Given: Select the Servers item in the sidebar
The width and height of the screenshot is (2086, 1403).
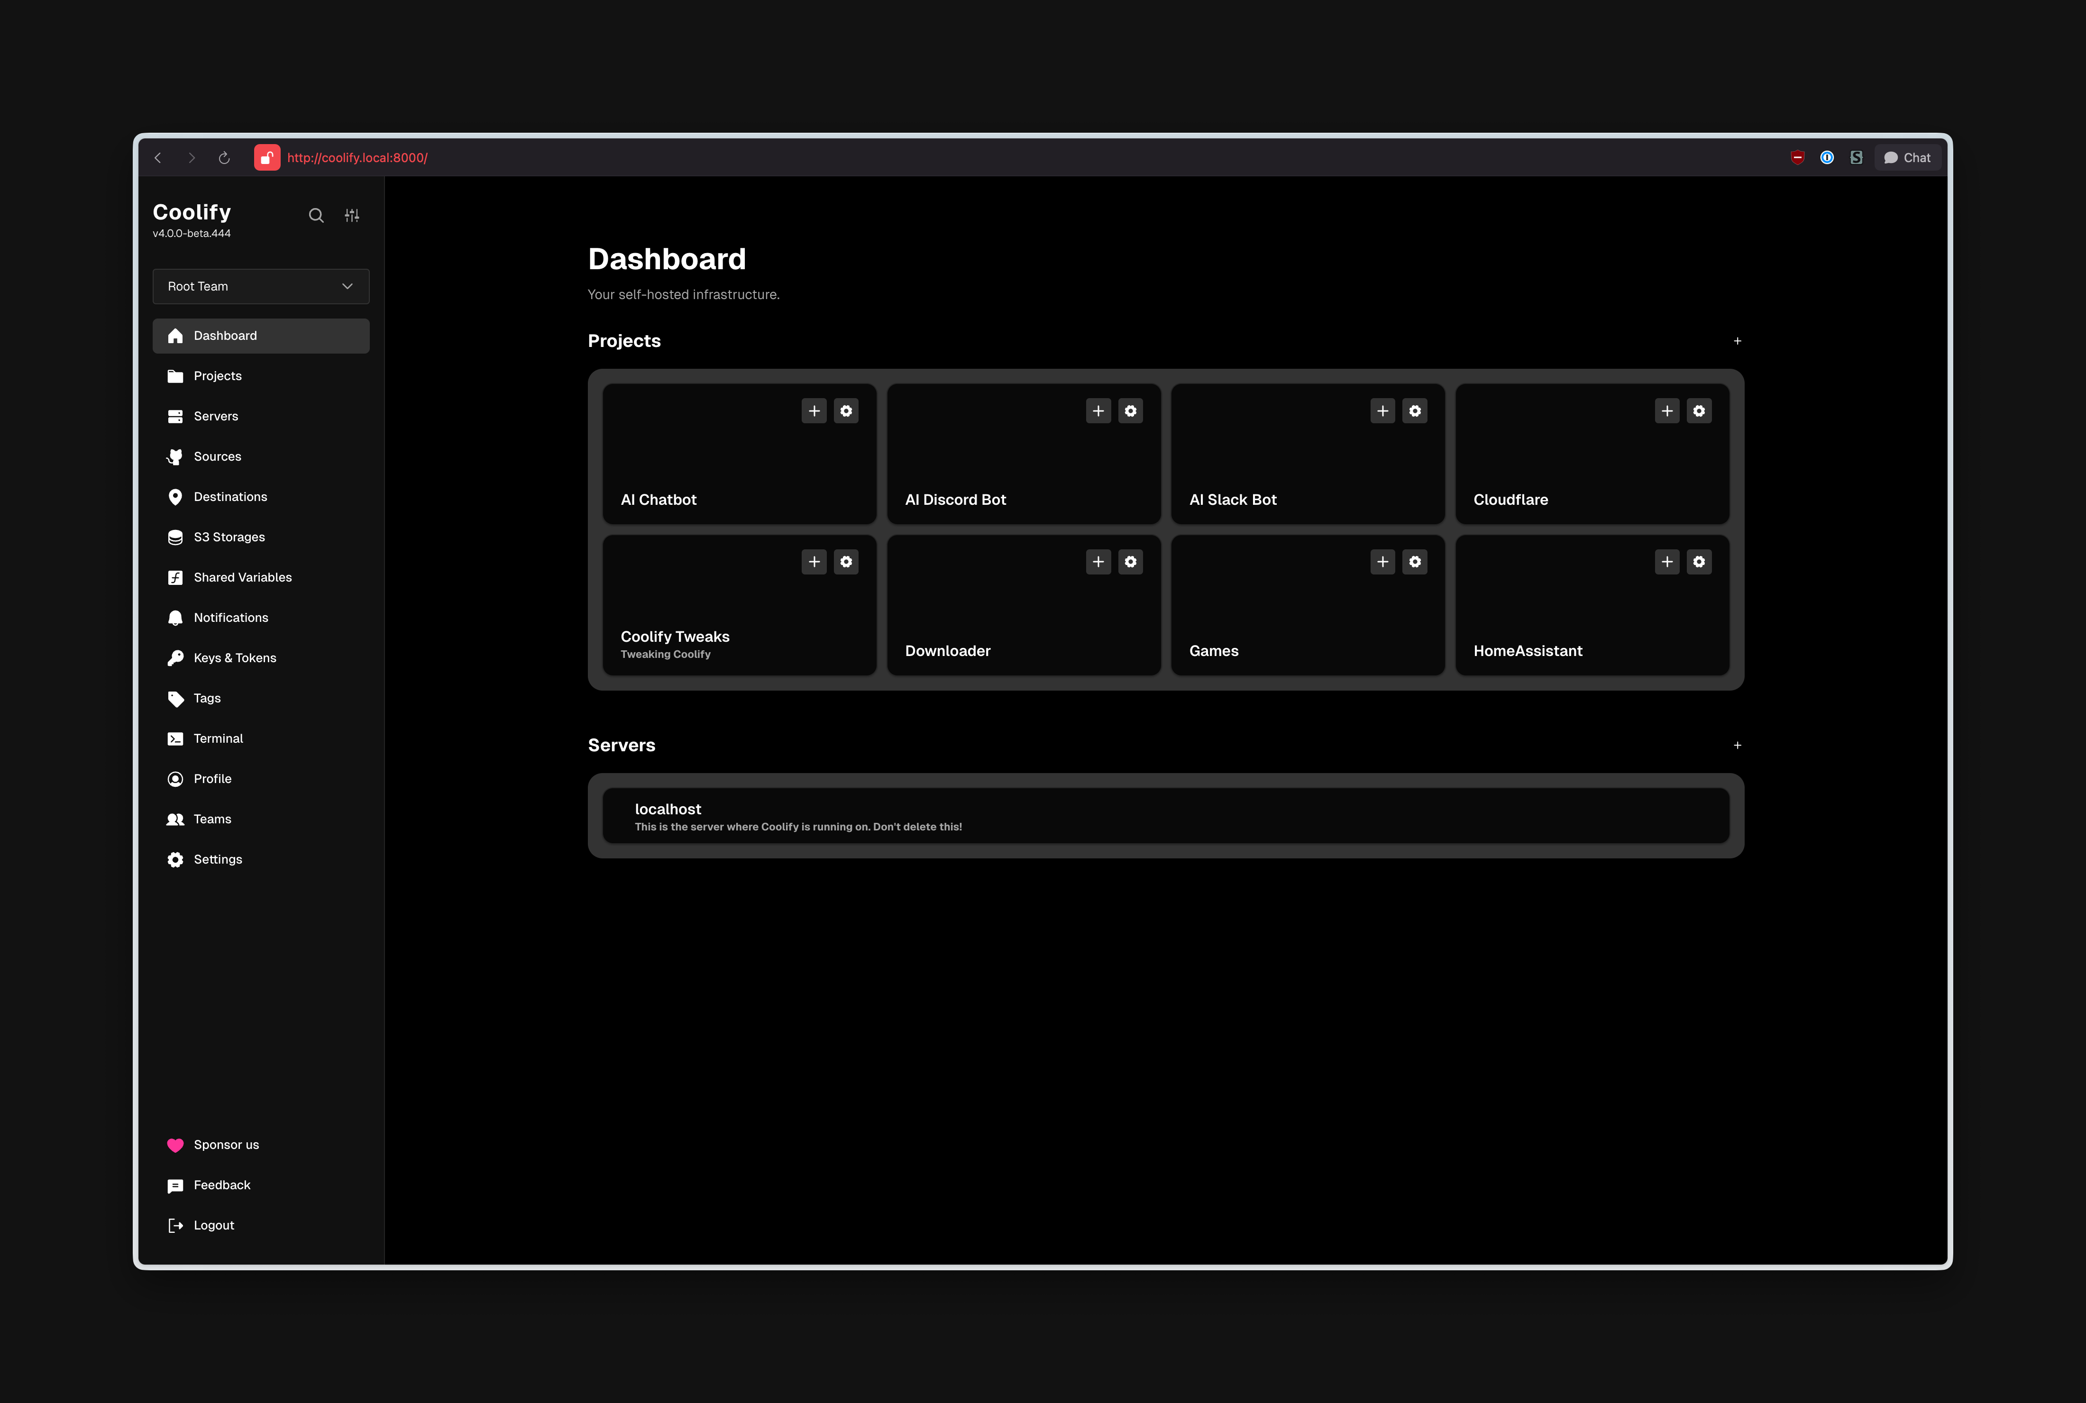Looking at the screenshot, I should coord(215,415).
